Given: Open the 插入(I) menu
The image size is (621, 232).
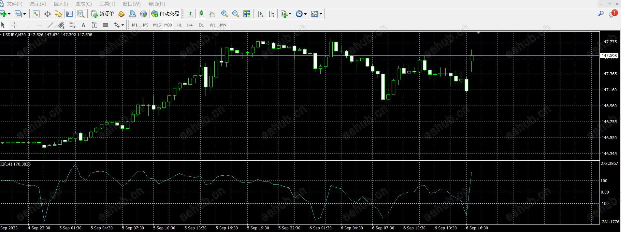Looking at the screenshot, I should pyautogui.click(x=61, y=4).
